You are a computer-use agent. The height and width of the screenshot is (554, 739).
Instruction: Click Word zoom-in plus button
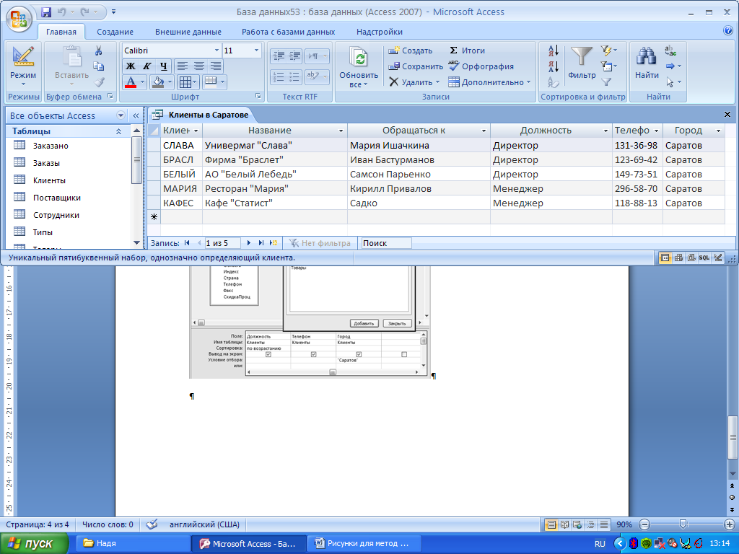click(x=729, y=524)
